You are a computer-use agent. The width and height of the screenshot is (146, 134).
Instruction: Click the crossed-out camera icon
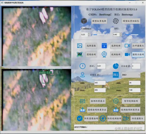point(126,118)
